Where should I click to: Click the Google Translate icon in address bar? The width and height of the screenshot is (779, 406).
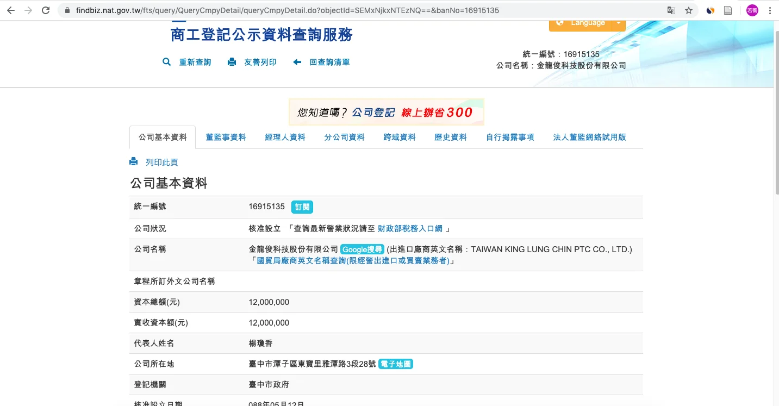click(x=671, y=10)
